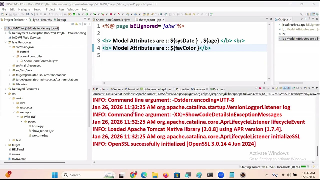Image resolution: width=320 pixels, height=180 pixels.
Task: Click the Open Console icon
Action: [305, 88]
